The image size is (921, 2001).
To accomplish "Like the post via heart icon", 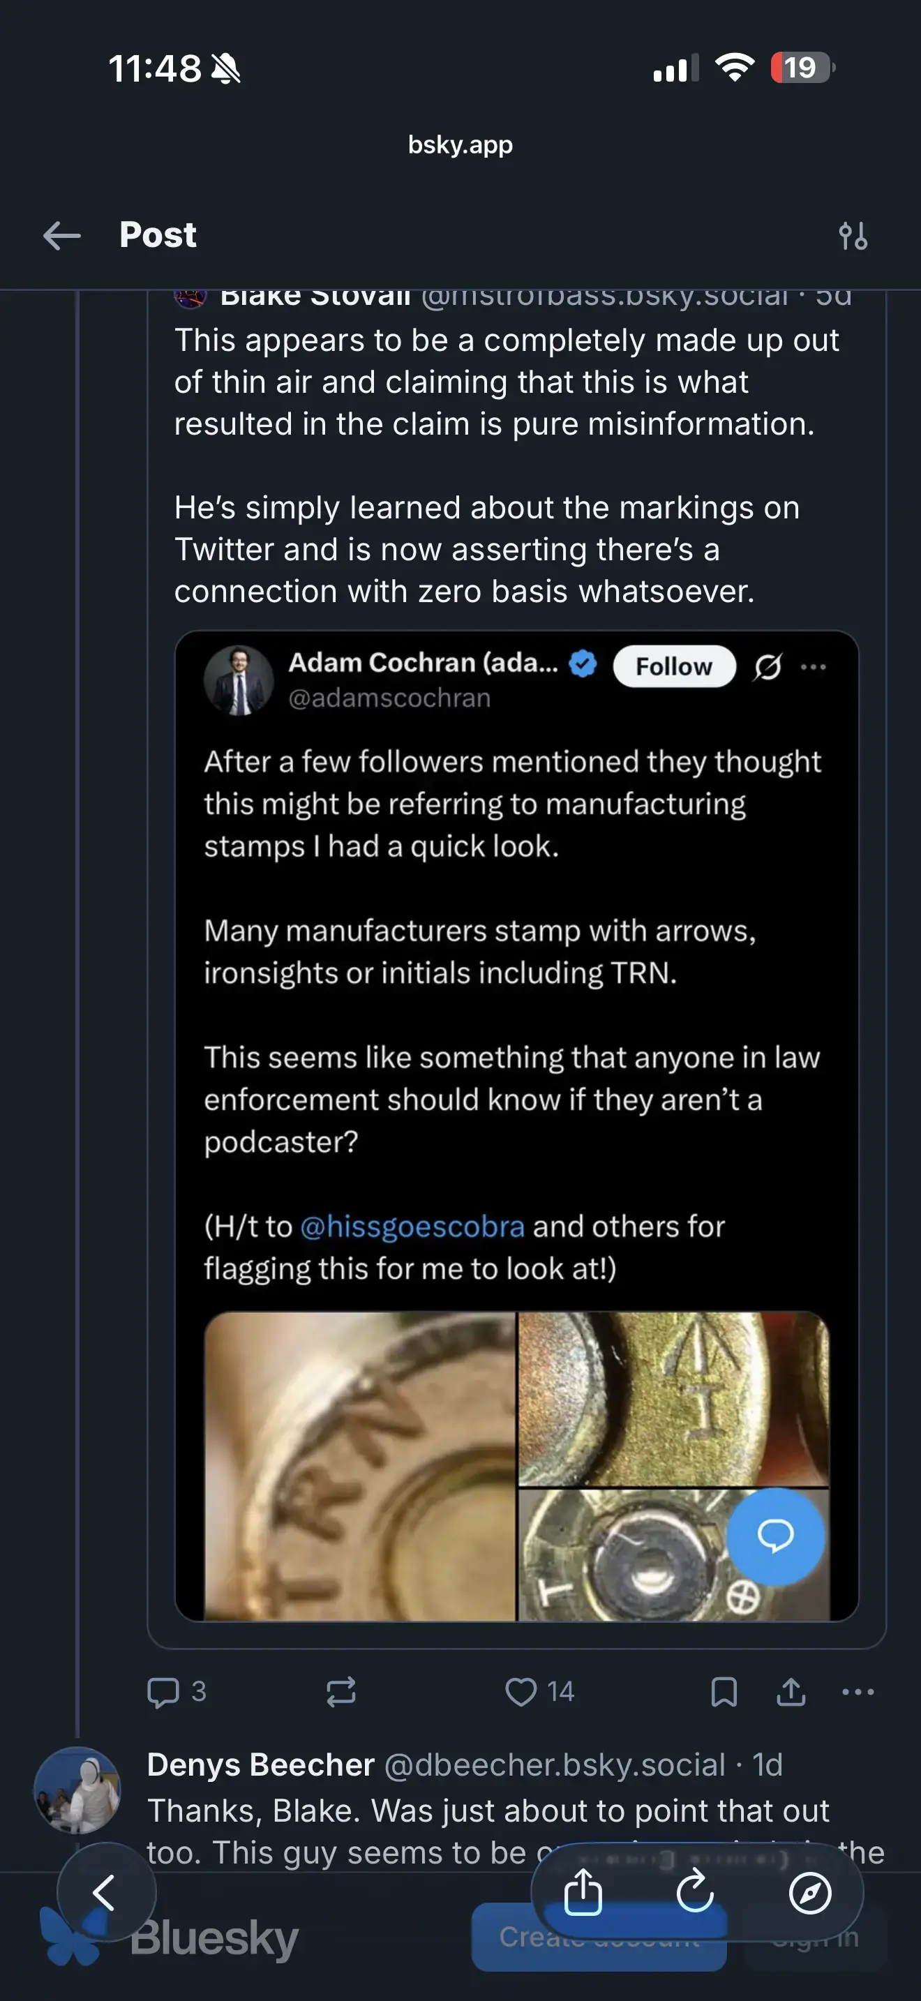I will [x=521, y=1692].
